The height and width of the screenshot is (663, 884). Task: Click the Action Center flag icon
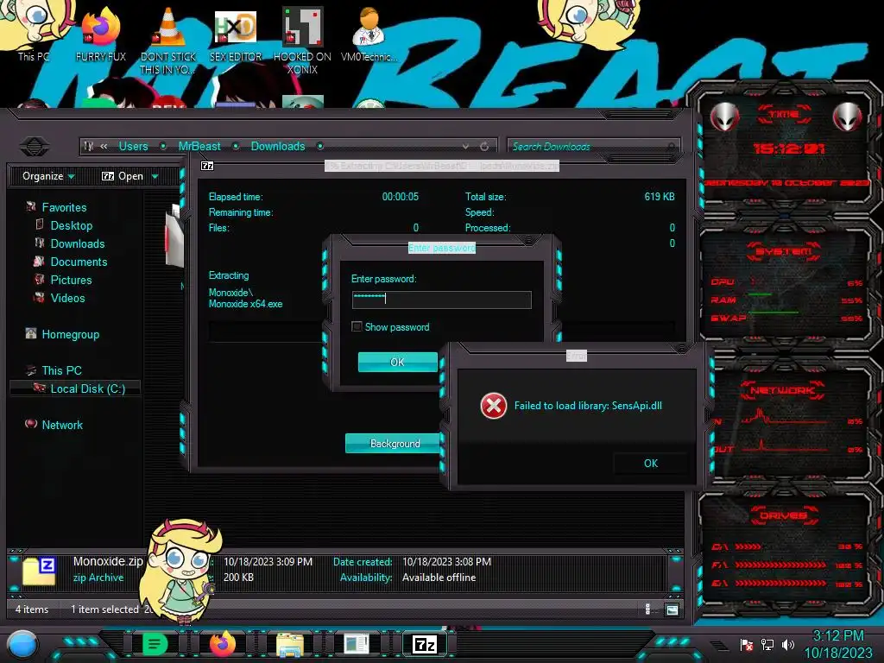[747, 644]
